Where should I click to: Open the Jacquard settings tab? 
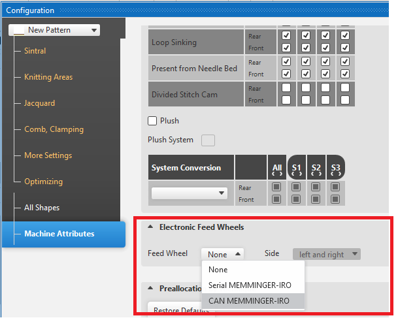39,103
